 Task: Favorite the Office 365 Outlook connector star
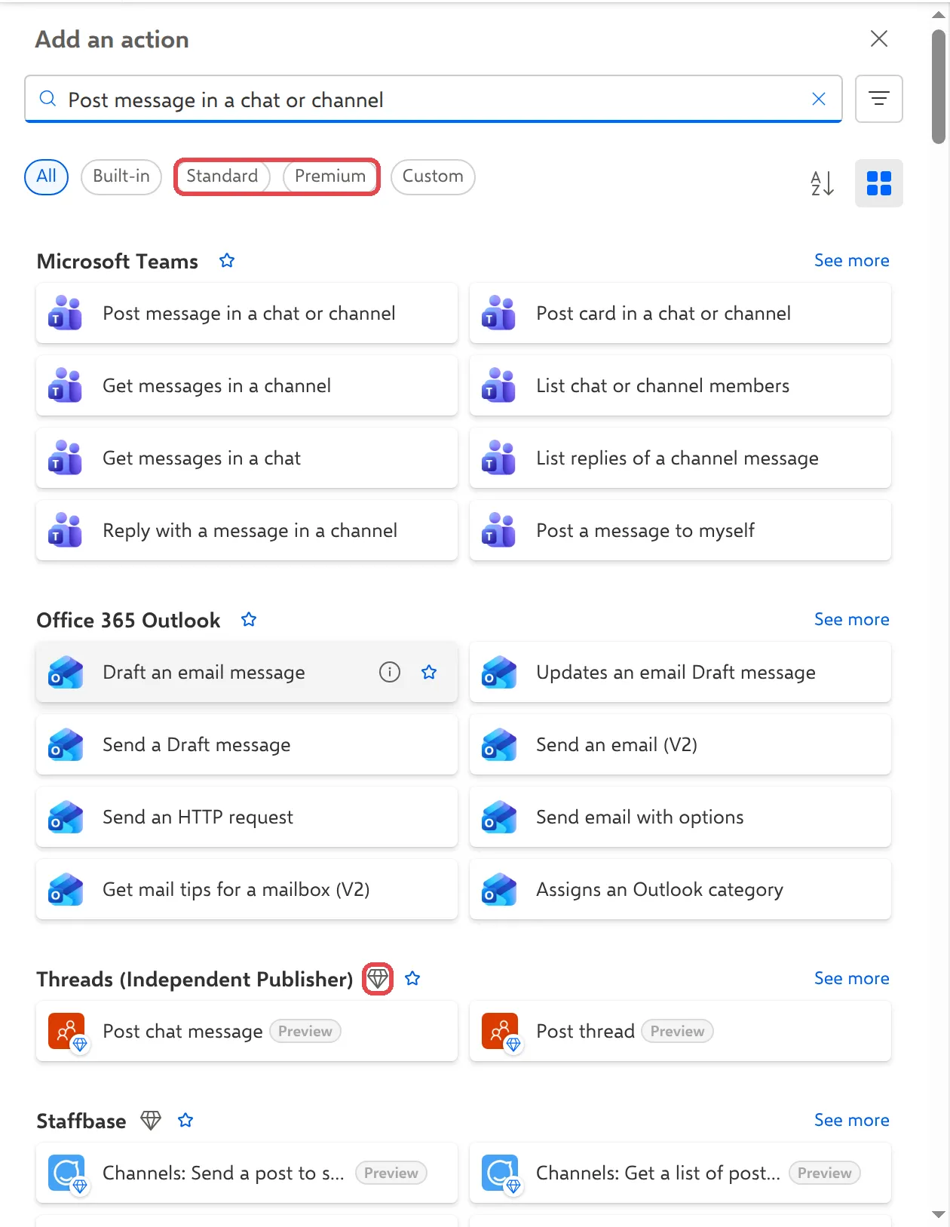[x=249, y=620]
